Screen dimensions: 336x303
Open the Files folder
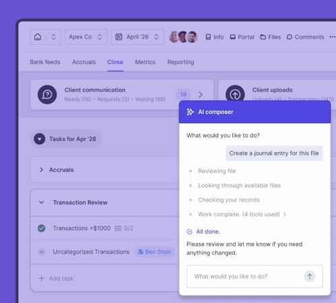click(x=271, y=37)
